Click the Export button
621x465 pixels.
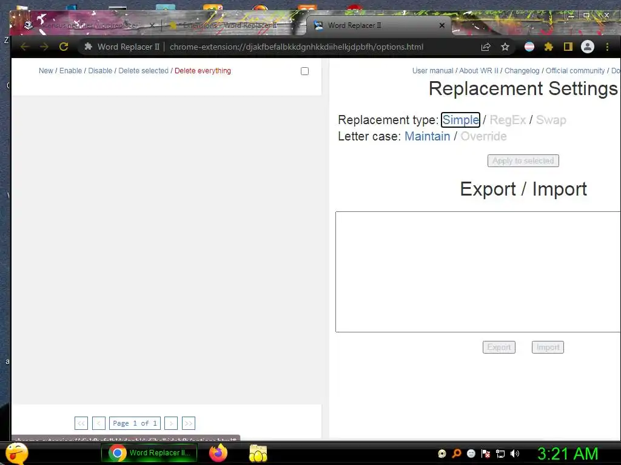tap(499, 347)
